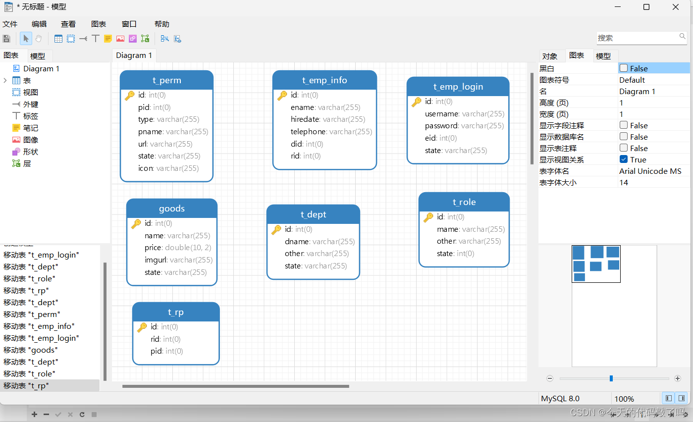Click the key icon in t_perm table
Screen dimensions: 693x422
tap(130, 96)
